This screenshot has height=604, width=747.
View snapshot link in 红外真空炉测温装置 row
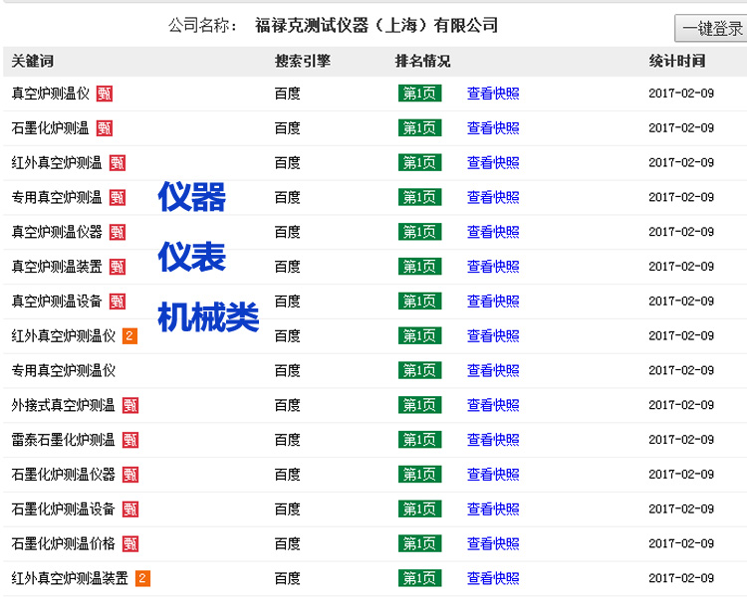click(493, 578)
